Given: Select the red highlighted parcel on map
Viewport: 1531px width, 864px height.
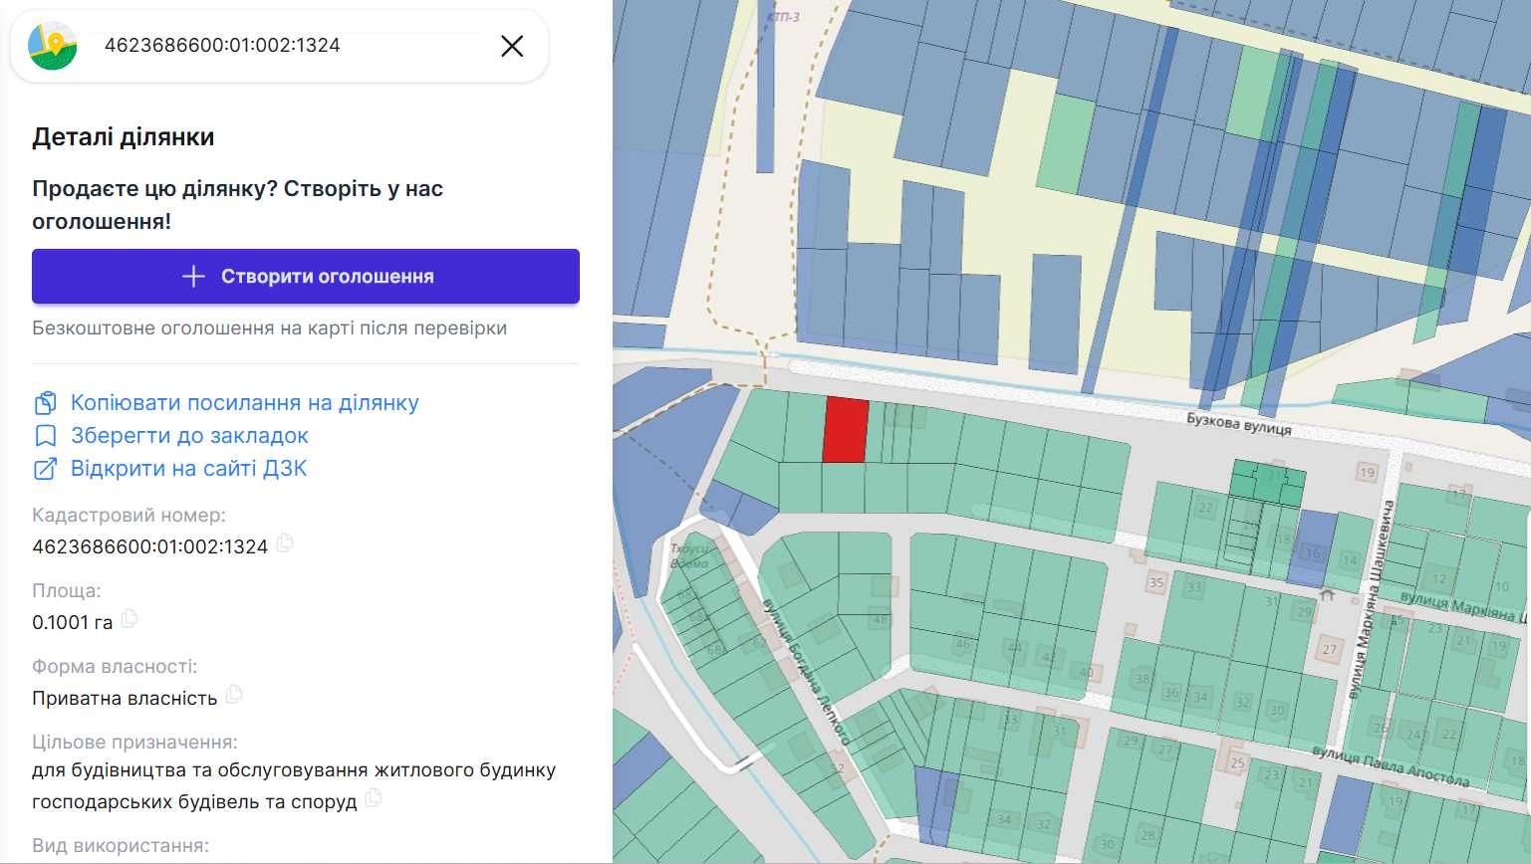Looking at the screenshot, I should [845, 430].
